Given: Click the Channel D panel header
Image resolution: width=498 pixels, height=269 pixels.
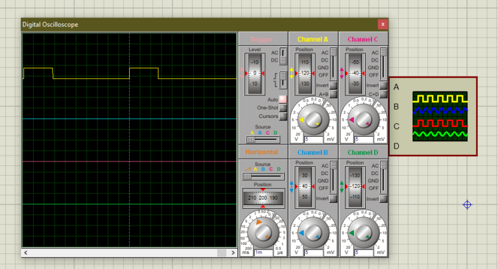Looking at the screenshot, I should coord(363,152).
